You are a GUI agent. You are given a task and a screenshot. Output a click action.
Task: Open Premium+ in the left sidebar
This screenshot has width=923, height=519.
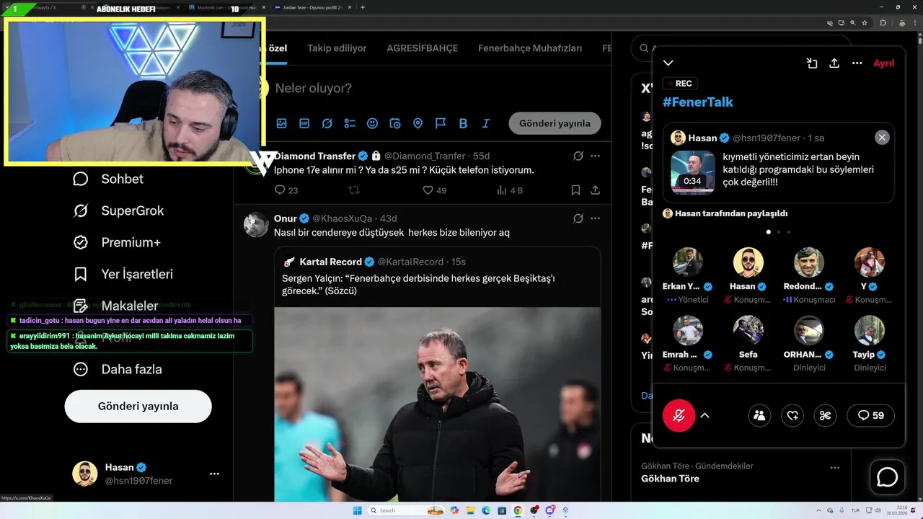coord(116,242)
